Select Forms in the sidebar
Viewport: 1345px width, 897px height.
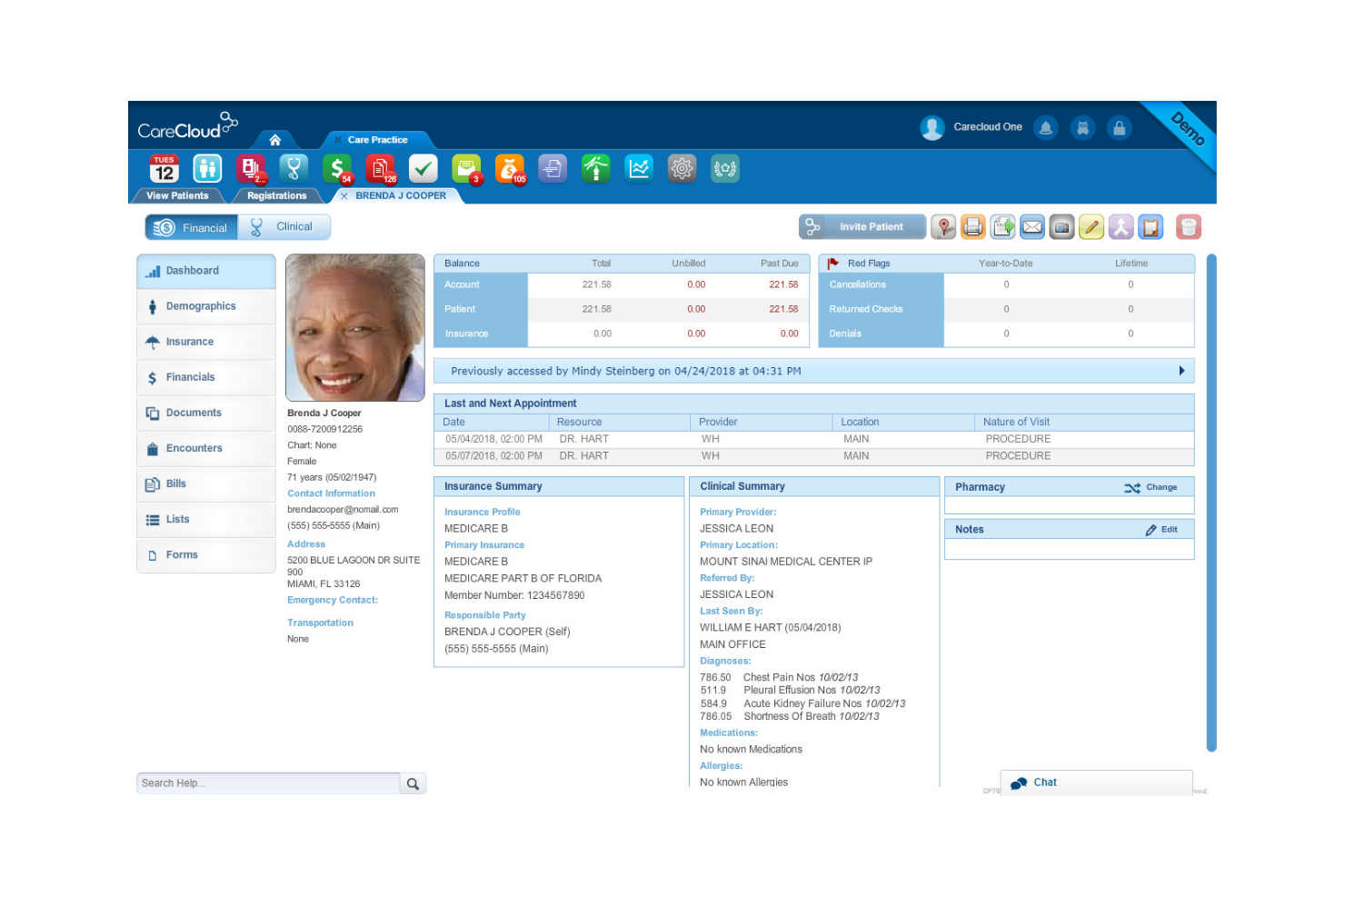(x=206, y=554)
